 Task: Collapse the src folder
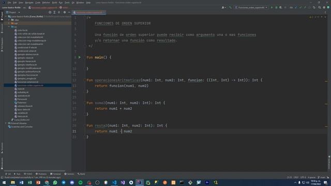pos(9,27)
